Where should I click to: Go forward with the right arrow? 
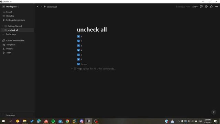[x=41, y=7]
